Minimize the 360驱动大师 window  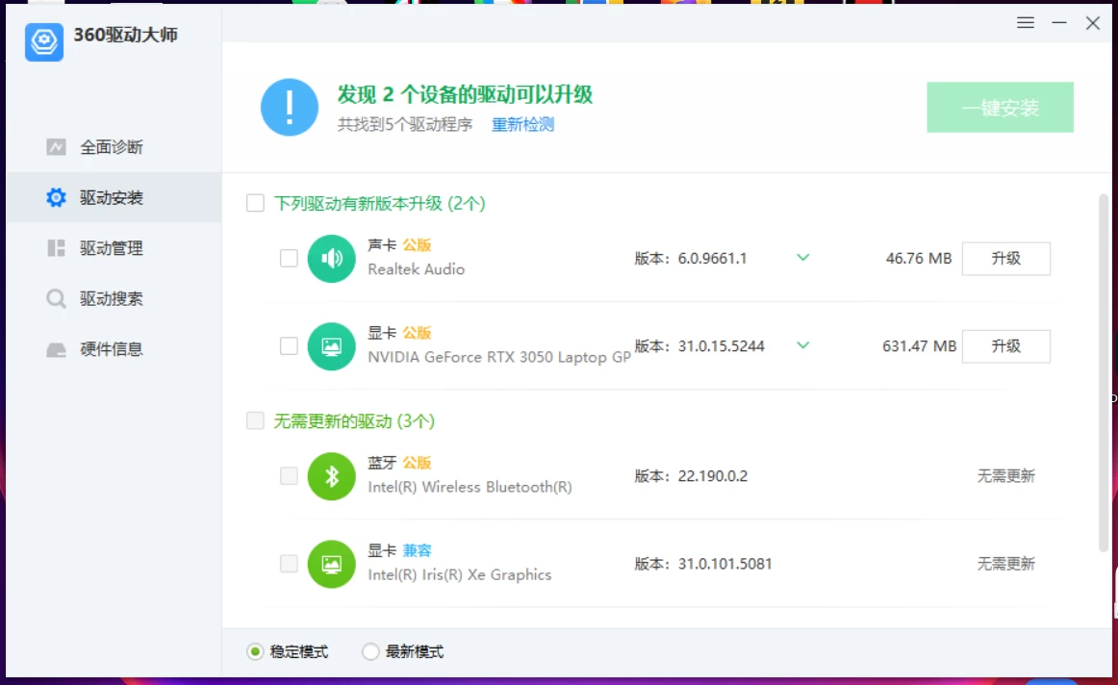click(x=1059, y=23)
